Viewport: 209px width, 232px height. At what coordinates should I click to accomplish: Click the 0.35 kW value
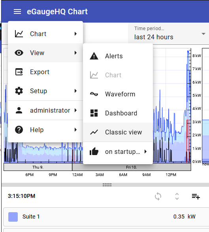click(184, 217)
